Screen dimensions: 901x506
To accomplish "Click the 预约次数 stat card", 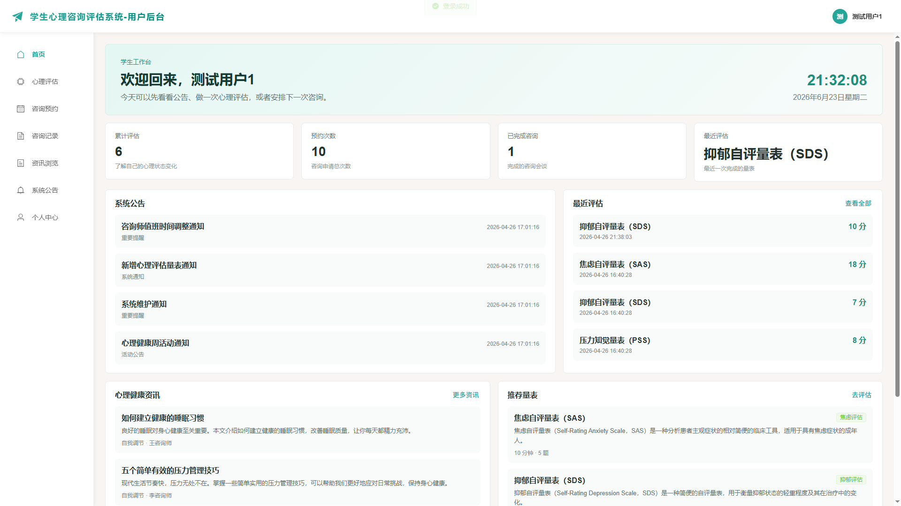I will [x=396, y=151].
